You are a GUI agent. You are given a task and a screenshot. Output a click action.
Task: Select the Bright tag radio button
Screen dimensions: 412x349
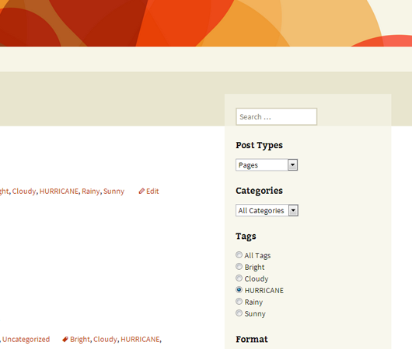(239, 267)
